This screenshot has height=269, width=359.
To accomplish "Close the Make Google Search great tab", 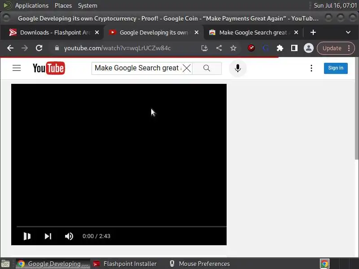I will tap(296, 32).
